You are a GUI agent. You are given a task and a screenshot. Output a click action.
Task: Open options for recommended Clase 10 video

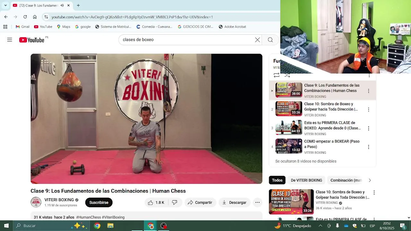point(374,193)
